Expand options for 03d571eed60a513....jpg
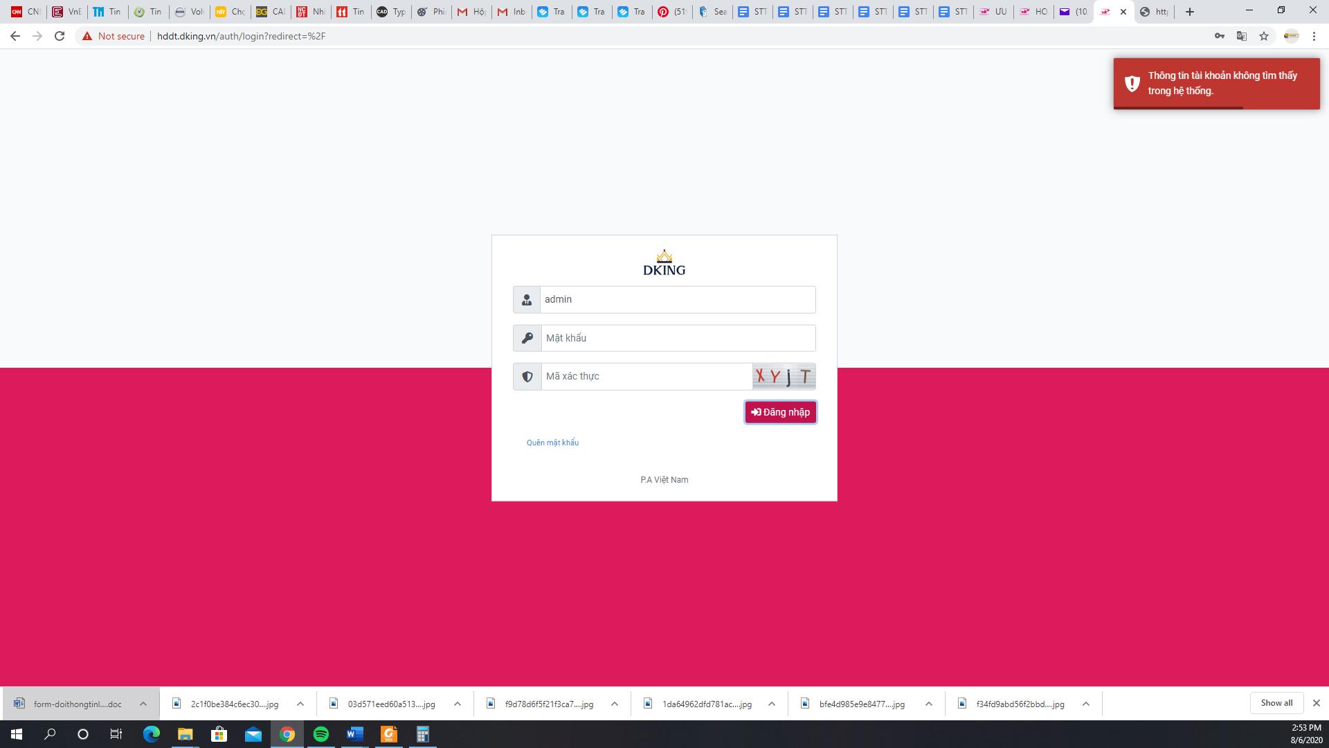Image resolution: width=1329 pixels, height=748 pixels. [458, 704]
